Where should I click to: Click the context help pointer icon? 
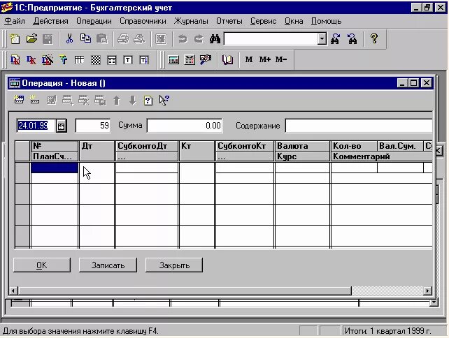tap(164, 101)
